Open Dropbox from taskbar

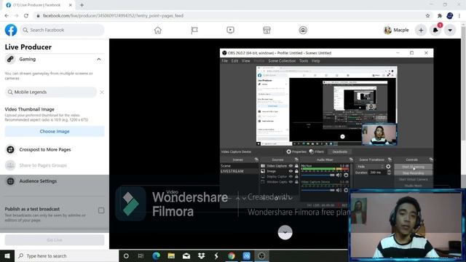click(202, 255)
